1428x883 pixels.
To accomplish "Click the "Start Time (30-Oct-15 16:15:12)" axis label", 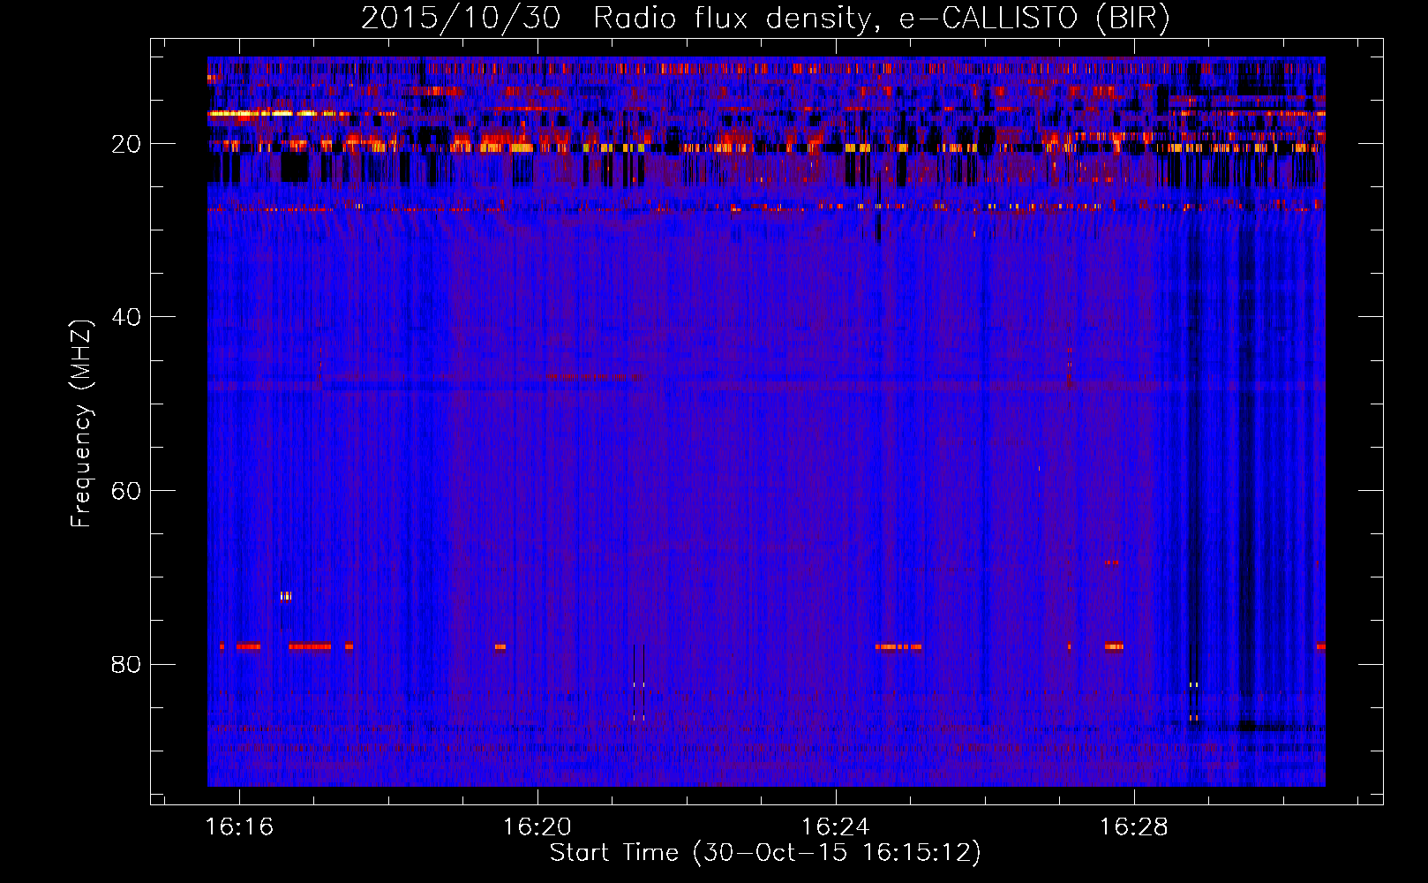I will [x=765, y=853].
